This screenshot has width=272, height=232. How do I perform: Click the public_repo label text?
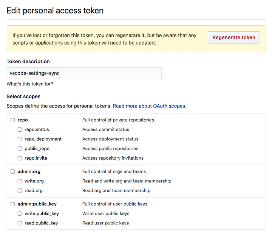[x=37, y=148]
